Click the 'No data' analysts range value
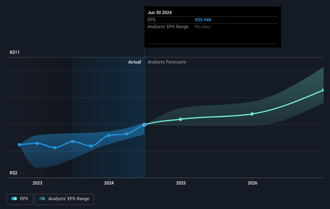The height and width of the screenshot is (209, 330). coord(203,27)
